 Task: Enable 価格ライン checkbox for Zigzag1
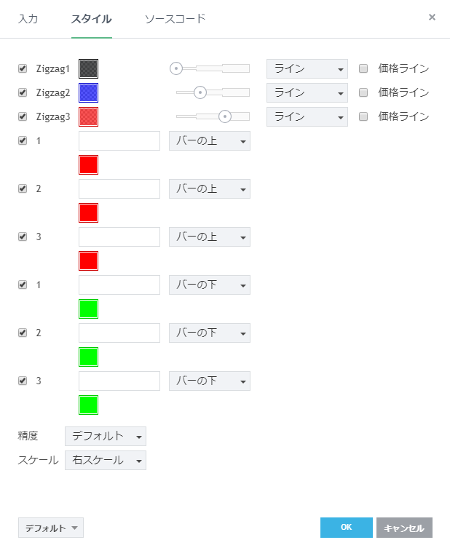pos(363,69)
